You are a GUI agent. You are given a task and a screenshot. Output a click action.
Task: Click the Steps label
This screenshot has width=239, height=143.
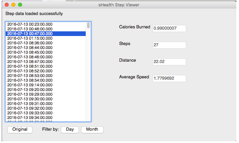click(x=125, y=44)
